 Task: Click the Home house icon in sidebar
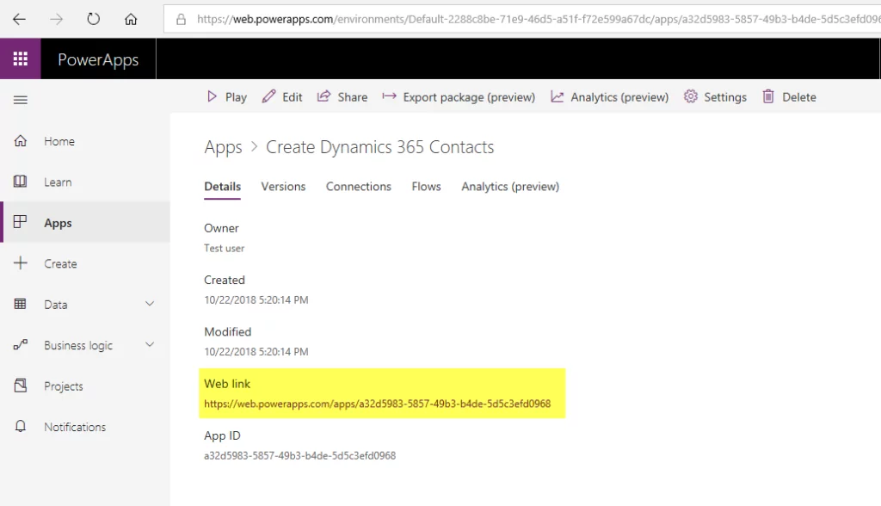21,140
